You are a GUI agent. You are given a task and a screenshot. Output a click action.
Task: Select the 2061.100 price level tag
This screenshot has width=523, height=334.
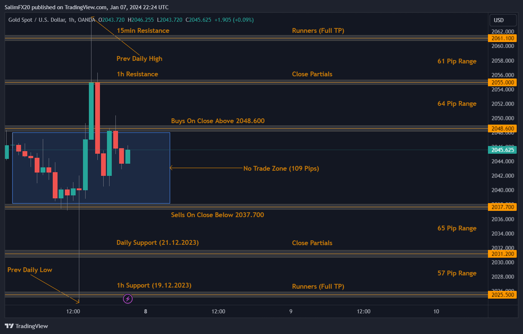502,38
